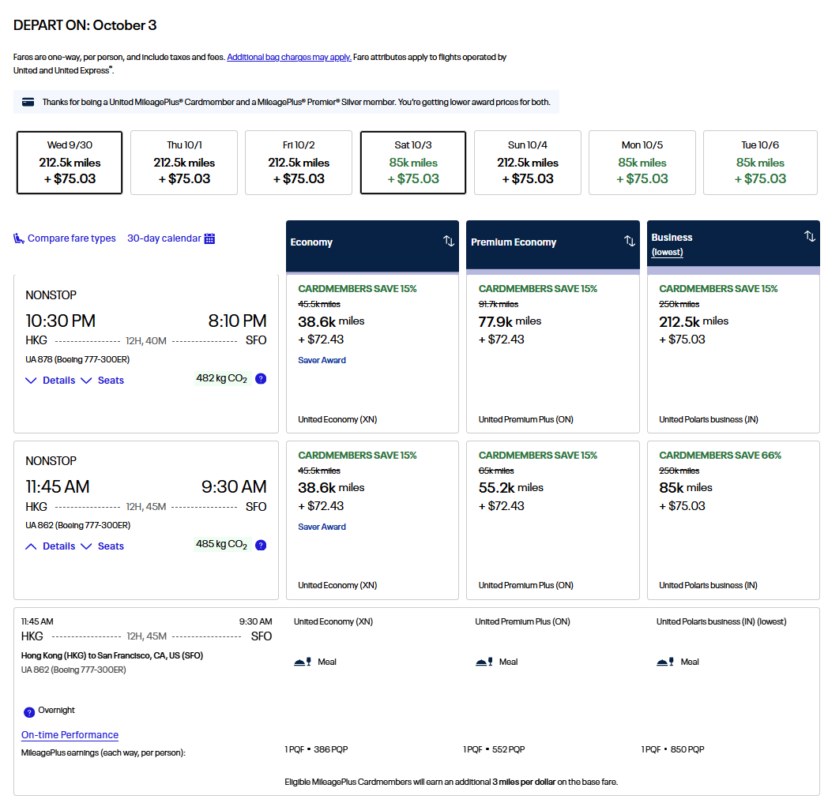Select the Thu 10/1 date tab

184,163
